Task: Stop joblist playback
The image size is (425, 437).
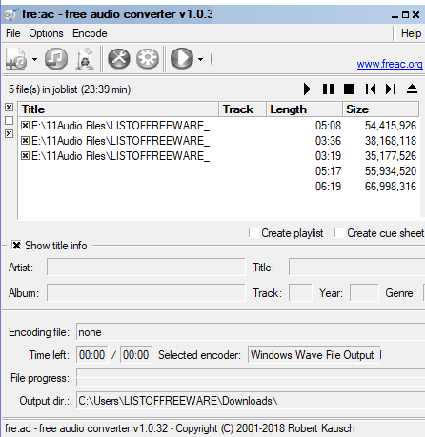Action: [x=349, y=89]
